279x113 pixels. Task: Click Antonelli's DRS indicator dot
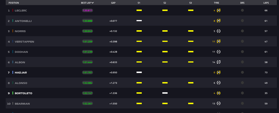242,21
